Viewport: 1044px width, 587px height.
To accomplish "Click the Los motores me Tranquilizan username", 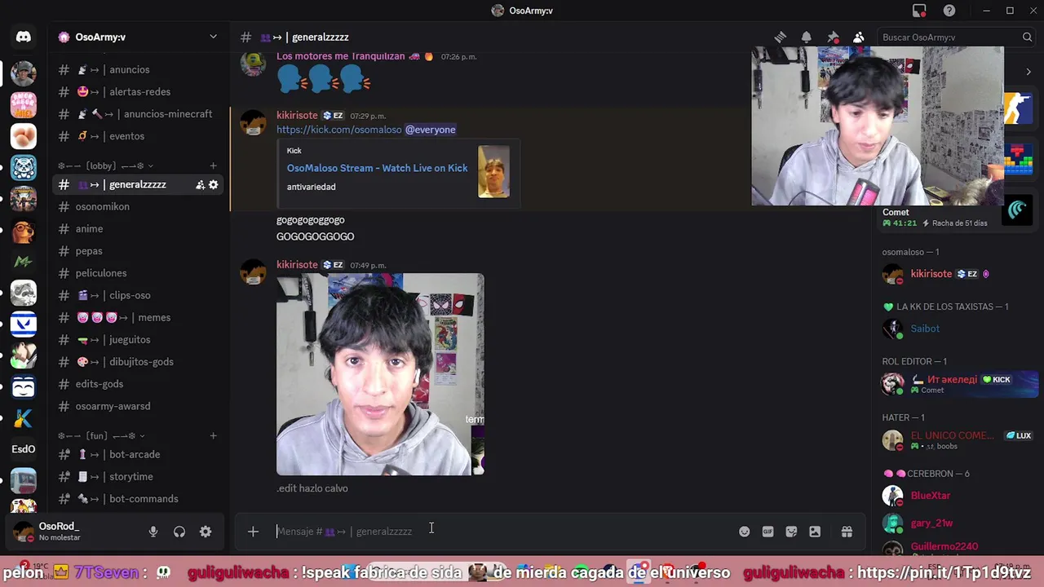I will [341, 56].
